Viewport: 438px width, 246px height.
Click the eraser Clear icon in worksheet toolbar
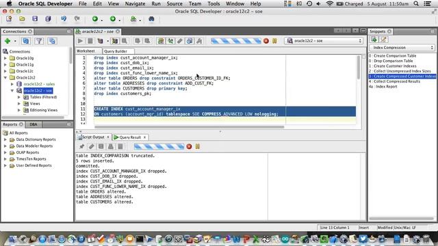click(x=180, y=41)
